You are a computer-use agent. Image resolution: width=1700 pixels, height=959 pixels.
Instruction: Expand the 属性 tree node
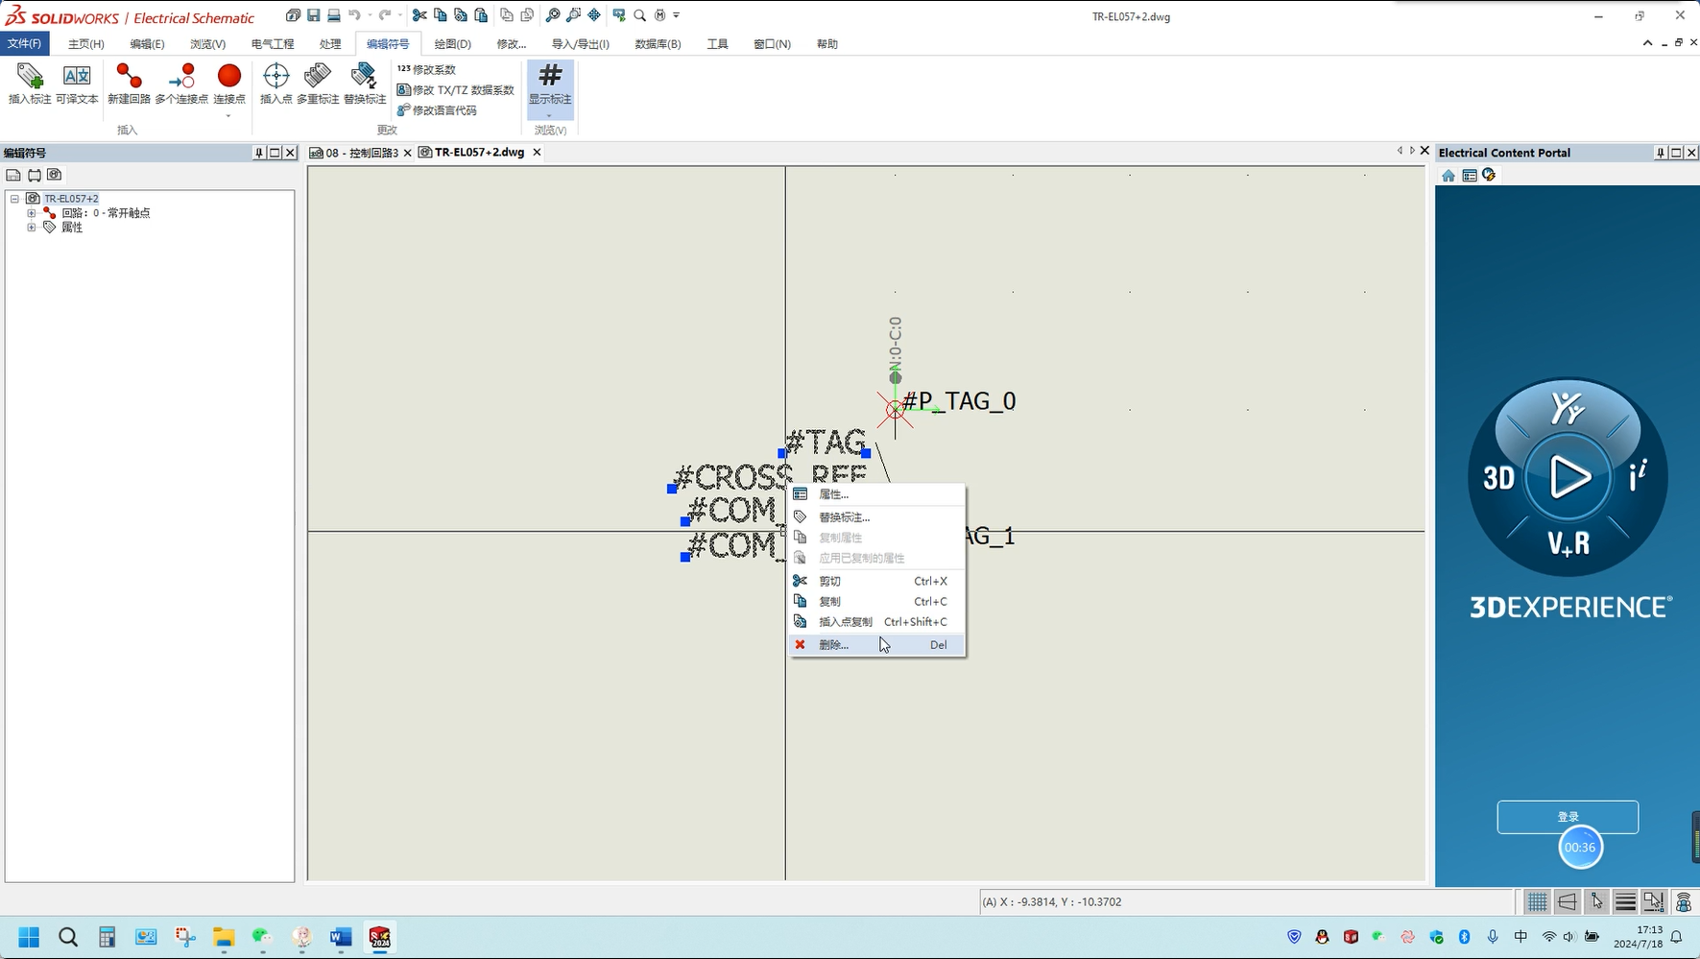(x=32, y=228)
